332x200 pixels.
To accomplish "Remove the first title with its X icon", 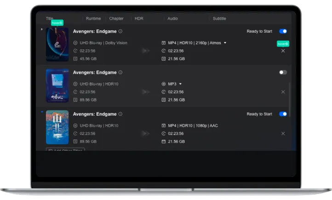I will coord(283,51).
